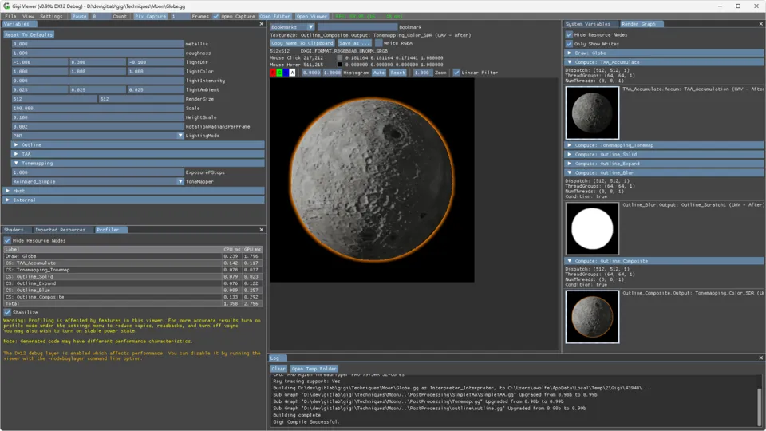766x431 pixels.
Task: Enable the Write RGBA checkbox
Action: coord(379,43)
